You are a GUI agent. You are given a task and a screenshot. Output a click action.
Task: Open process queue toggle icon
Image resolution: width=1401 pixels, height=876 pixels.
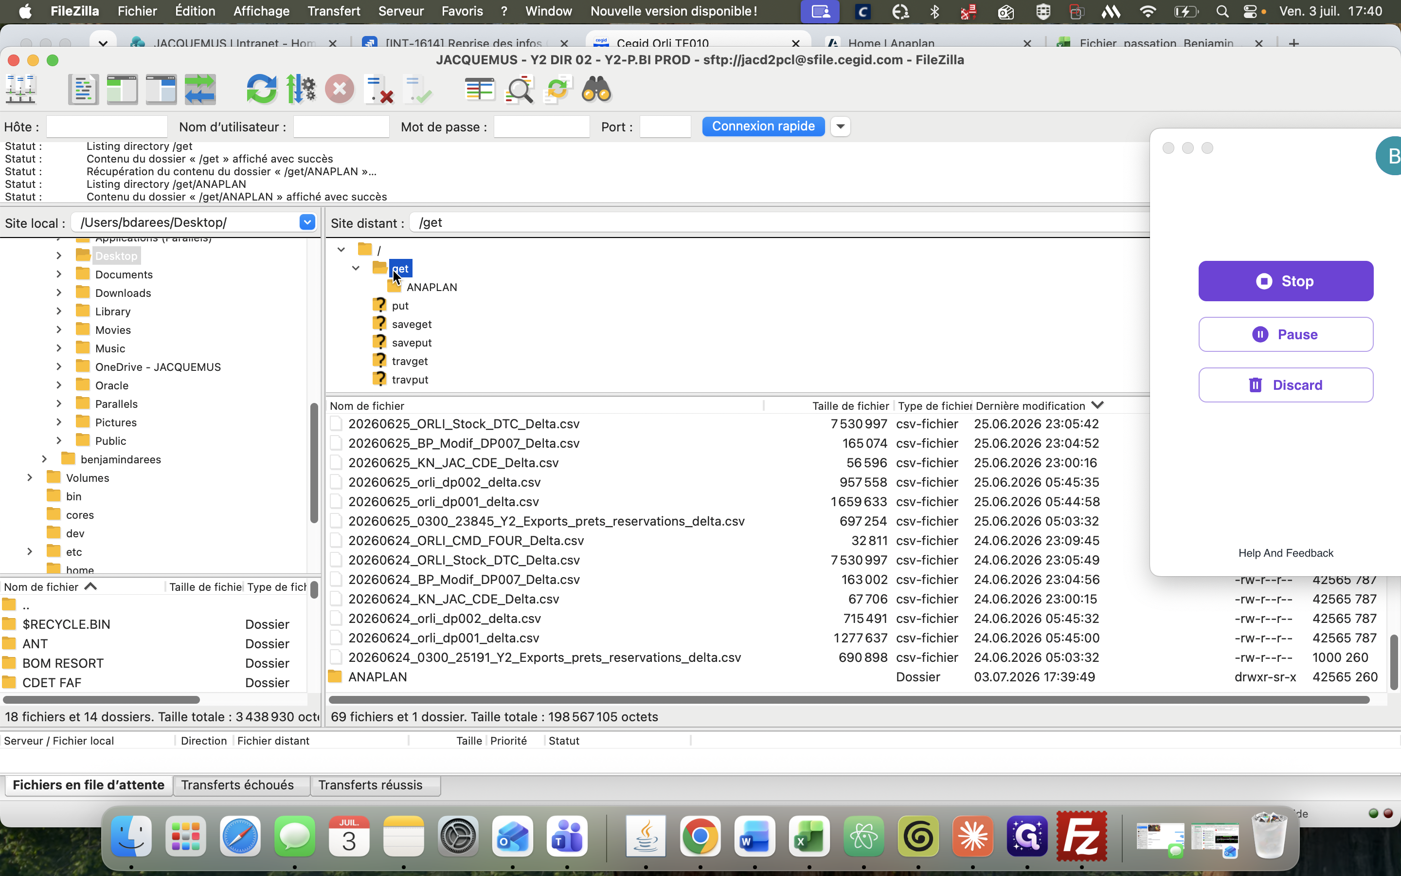click(301, 90)
